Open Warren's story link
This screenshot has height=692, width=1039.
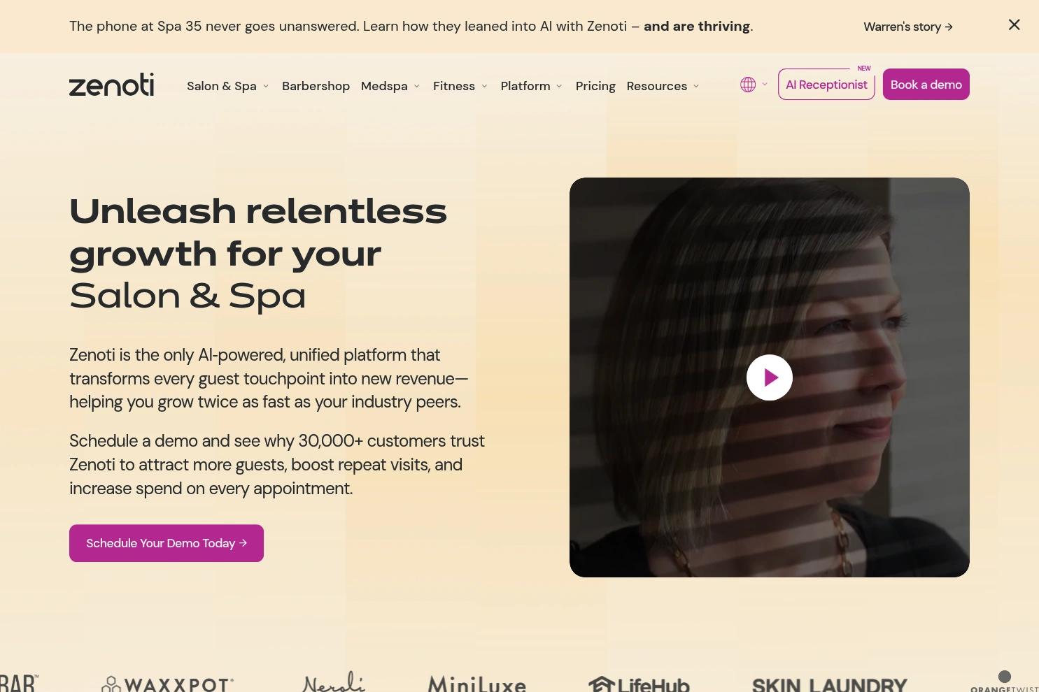tap(908, 27)
